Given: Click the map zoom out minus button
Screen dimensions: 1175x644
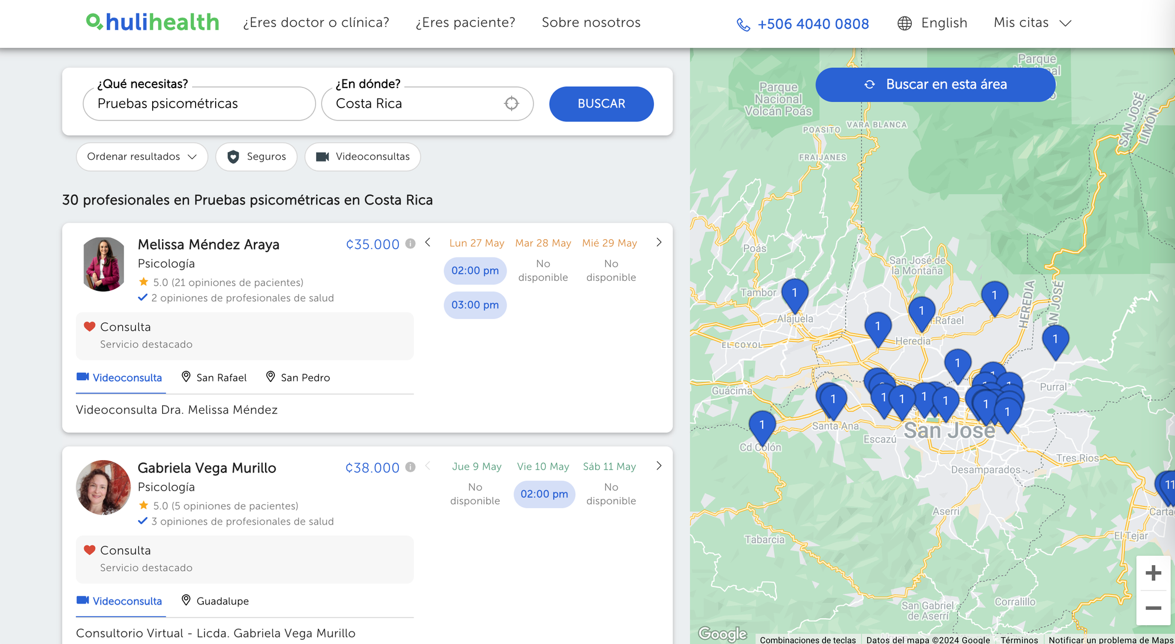Looking at the screenshot, I should point(1153,608).
